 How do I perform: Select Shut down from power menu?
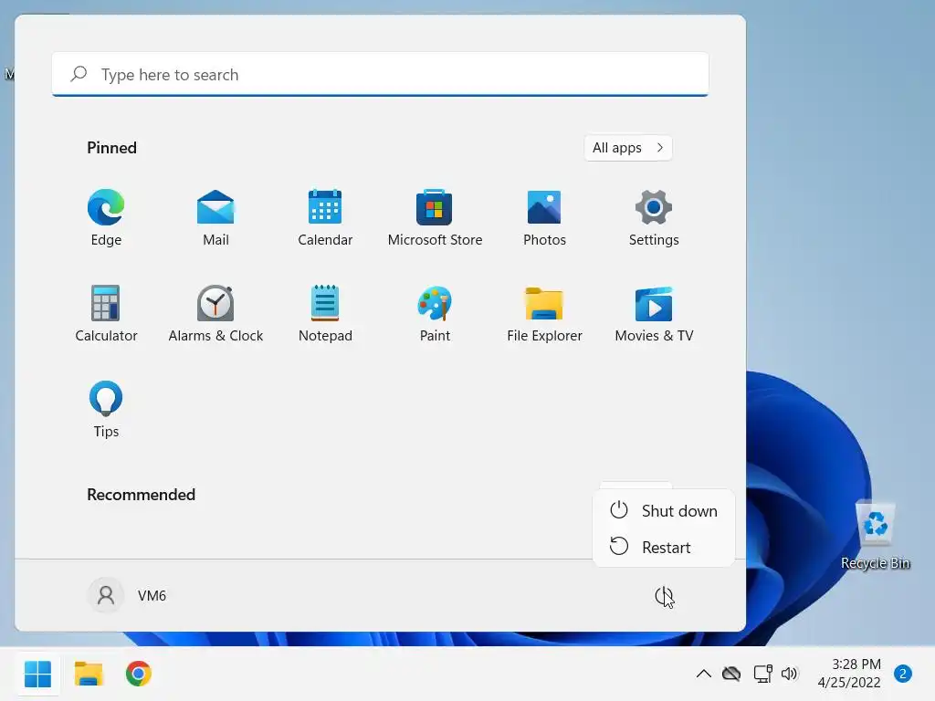664,511
